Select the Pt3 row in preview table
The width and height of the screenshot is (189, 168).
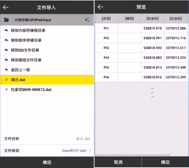(x=142, y=48)
